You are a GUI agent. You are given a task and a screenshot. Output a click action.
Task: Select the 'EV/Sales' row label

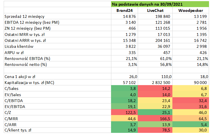click(13, 95)
